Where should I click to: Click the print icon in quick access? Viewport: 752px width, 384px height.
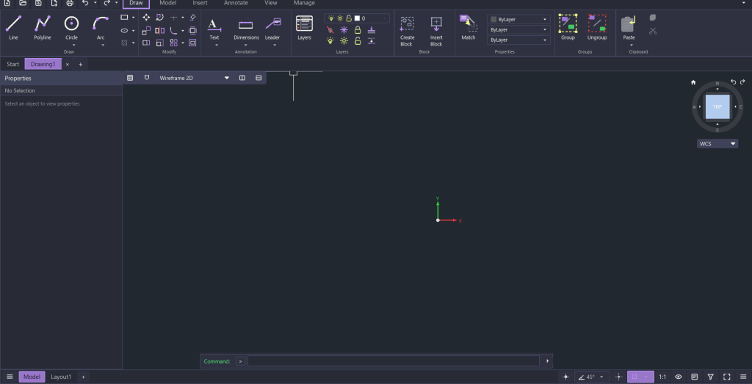(70, 3)
